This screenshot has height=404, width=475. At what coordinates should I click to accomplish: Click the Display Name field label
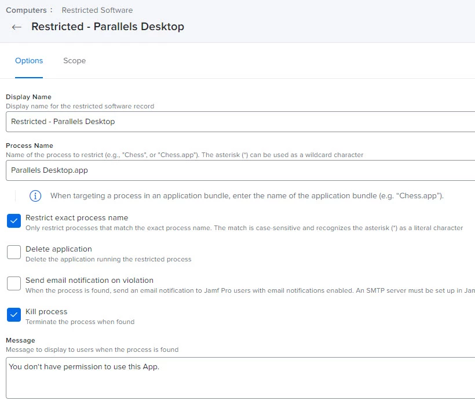pos(28,97)
